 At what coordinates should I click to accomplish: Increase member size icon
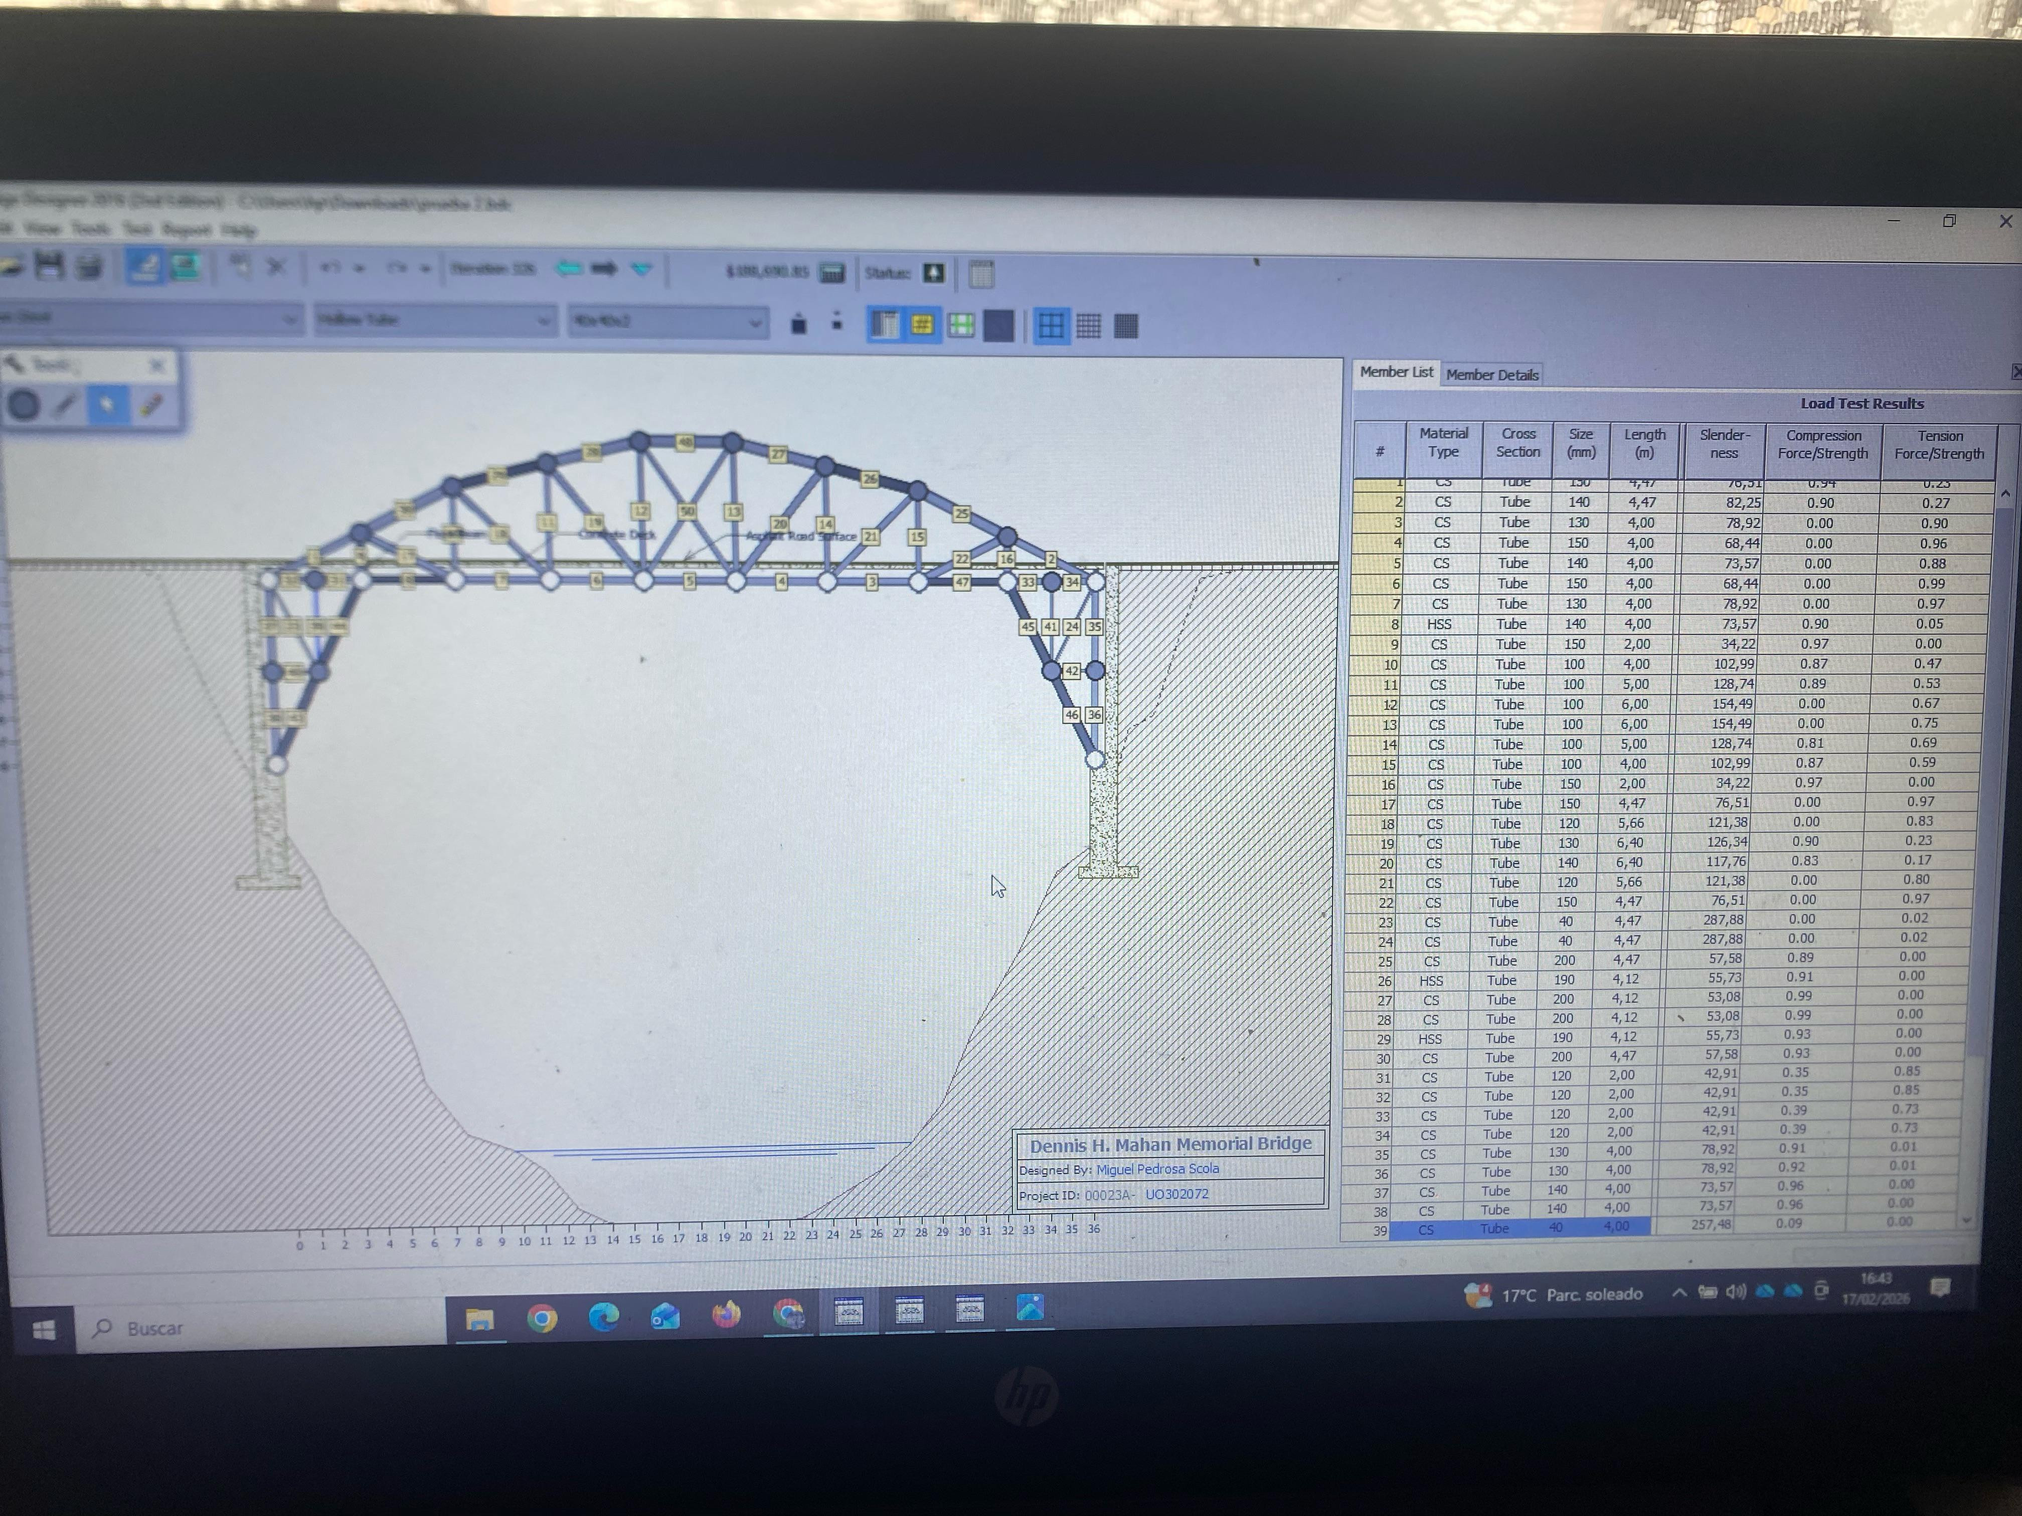tap(798, 323)
